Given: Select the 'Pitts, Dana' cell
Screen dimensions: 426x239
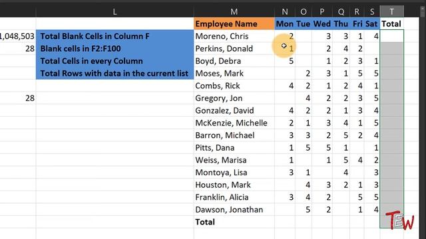Looking at the screenshot, I should tap(234, 147).
